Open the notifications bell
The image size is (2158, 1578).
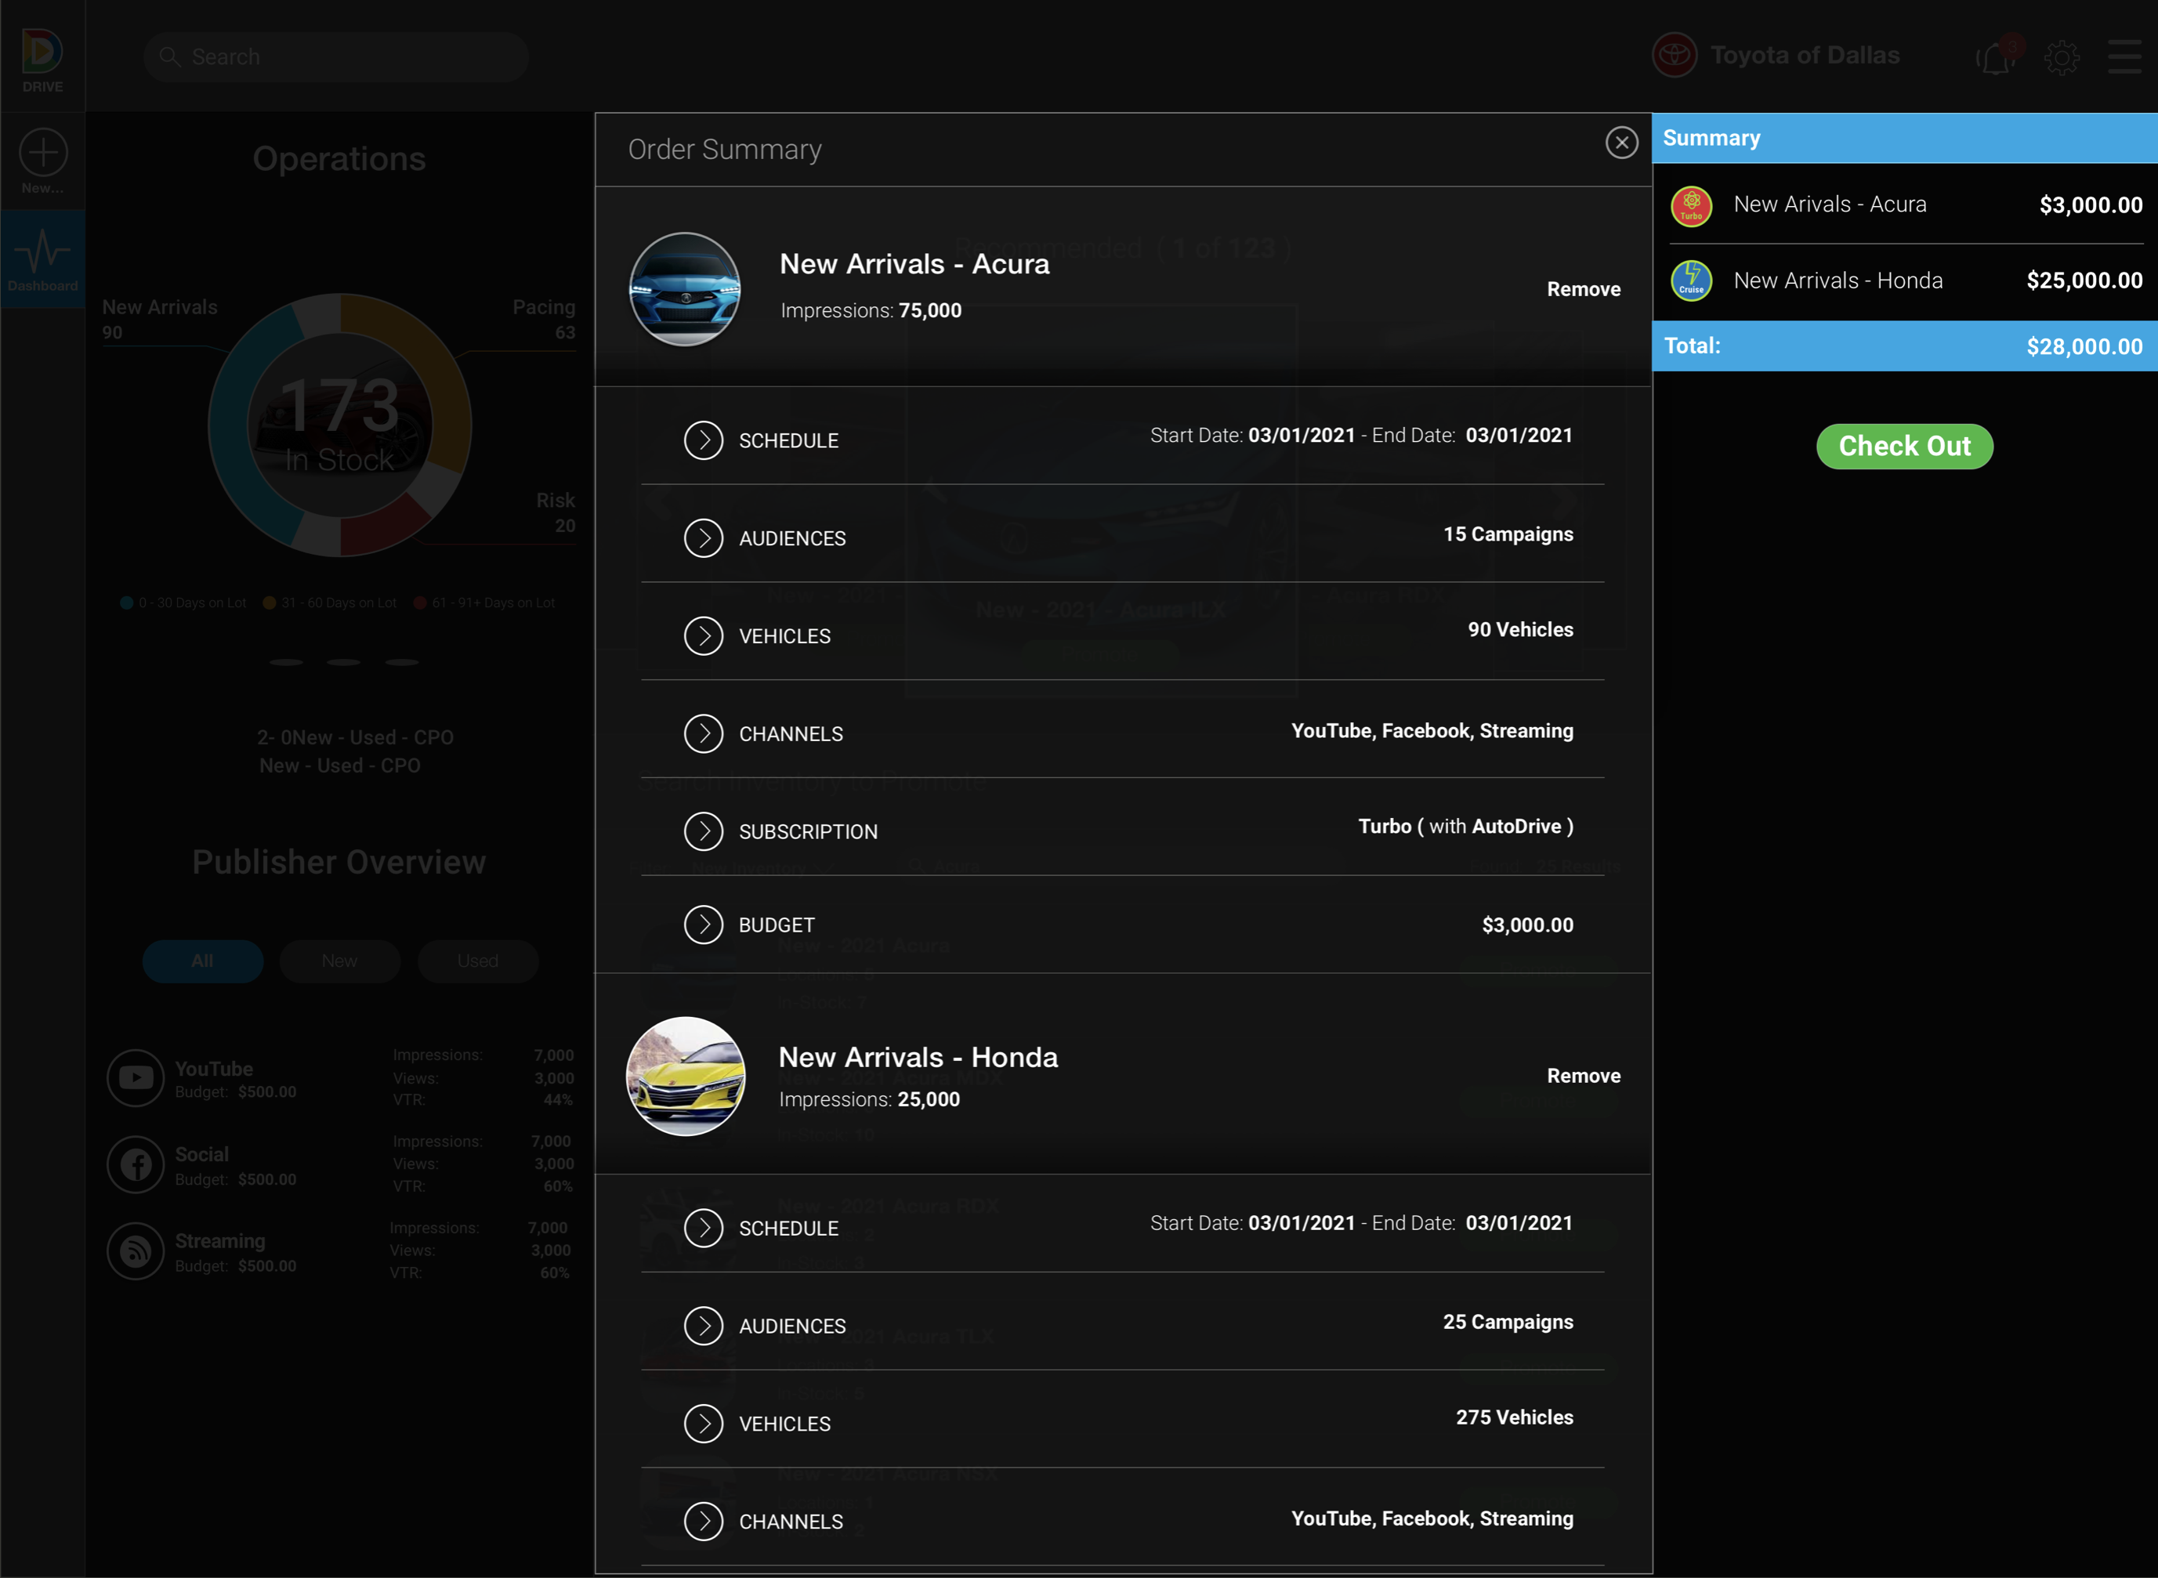click(1996, 58)
